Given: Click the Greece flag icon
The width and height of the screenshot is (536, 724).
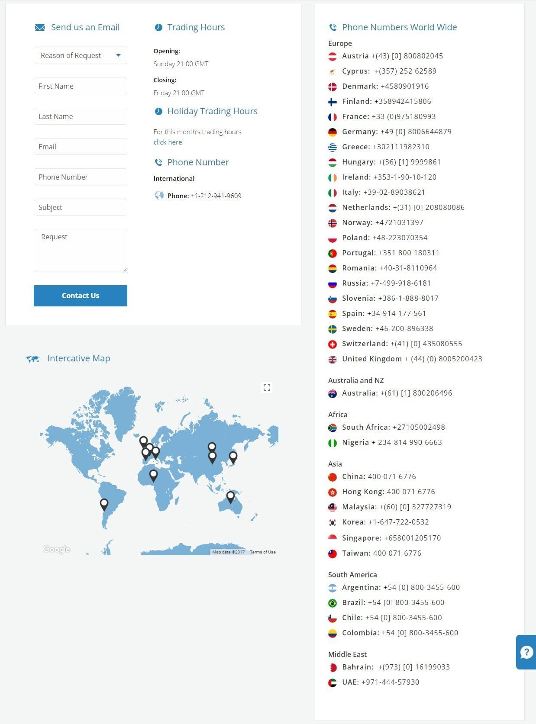Looking at the screenshot, I should coord(333,147).
